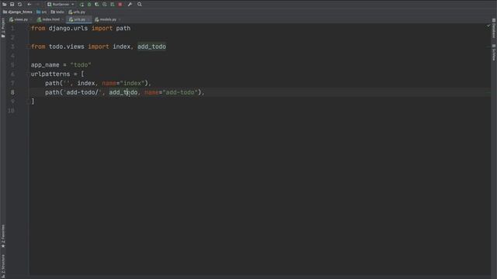Image resolution: width=497 pixels, height=279 pixels.
Task: Close the models.py editor tab
Action: 120,19
